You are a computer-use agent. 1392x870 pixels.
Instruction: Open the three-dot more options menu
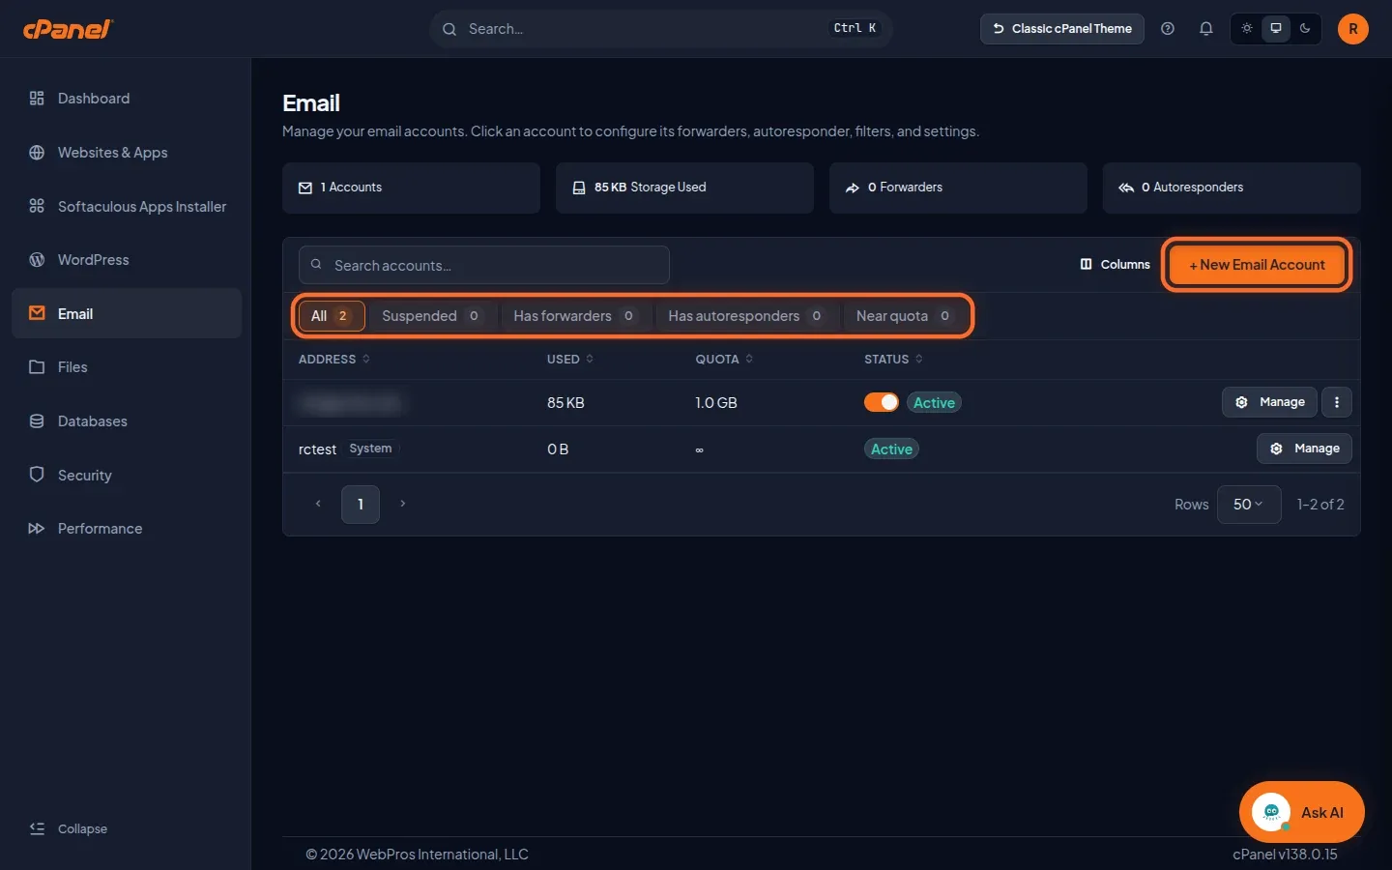click(1337, 402)
